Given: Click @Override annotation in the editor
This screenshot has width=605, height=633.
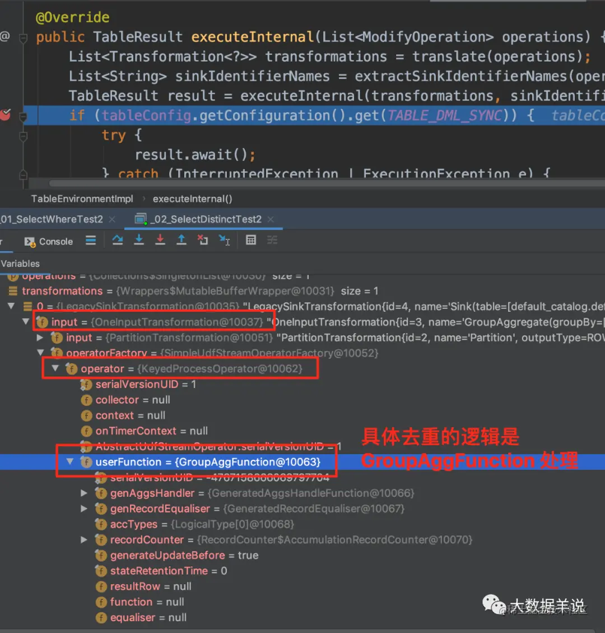Looking at the screenshot, I should click(x=73, y=17).
